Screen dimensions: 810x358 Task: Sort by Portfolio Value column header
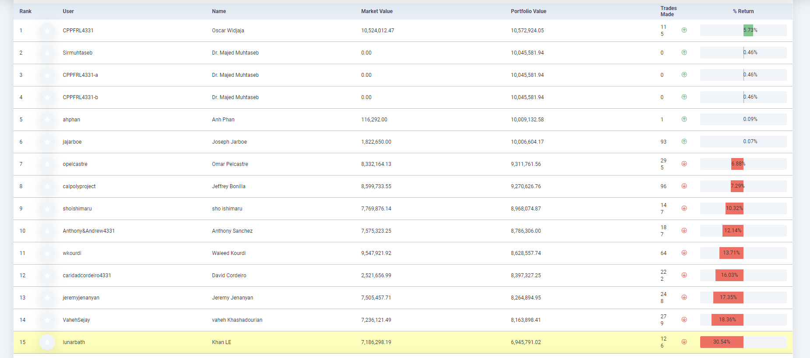point(528,11)
